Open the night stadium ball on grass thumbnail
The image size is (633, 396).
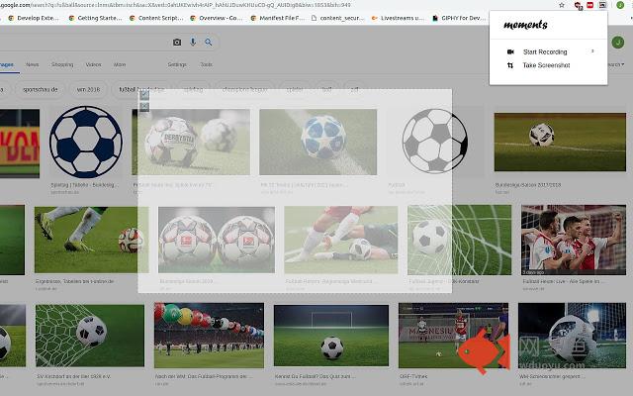[x=331, y=336]
